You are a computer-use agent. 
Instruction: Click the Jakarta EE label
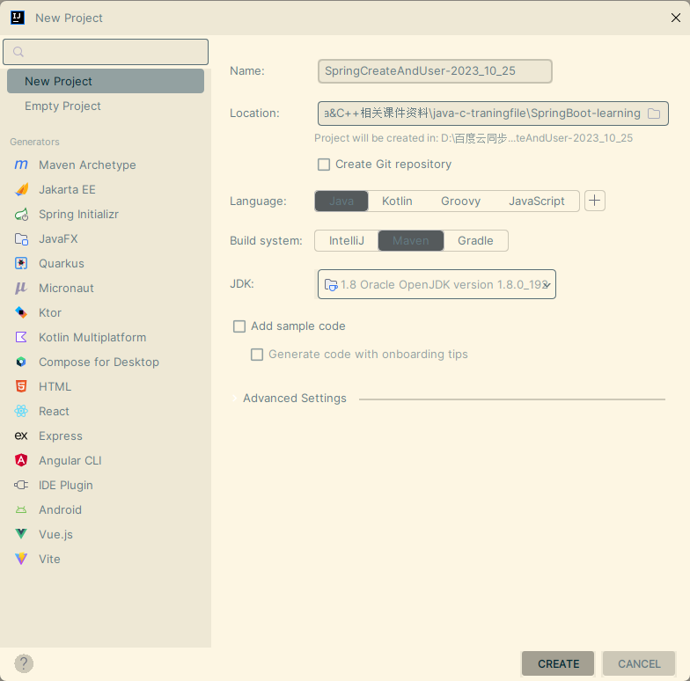[67, 190]
